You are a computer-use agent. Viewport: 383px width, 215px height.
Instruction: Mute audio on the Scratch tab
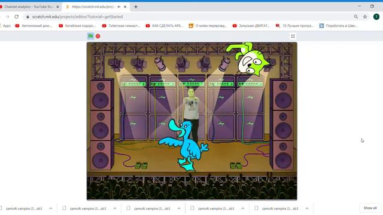pyautogui.click(x=119, y=7)
